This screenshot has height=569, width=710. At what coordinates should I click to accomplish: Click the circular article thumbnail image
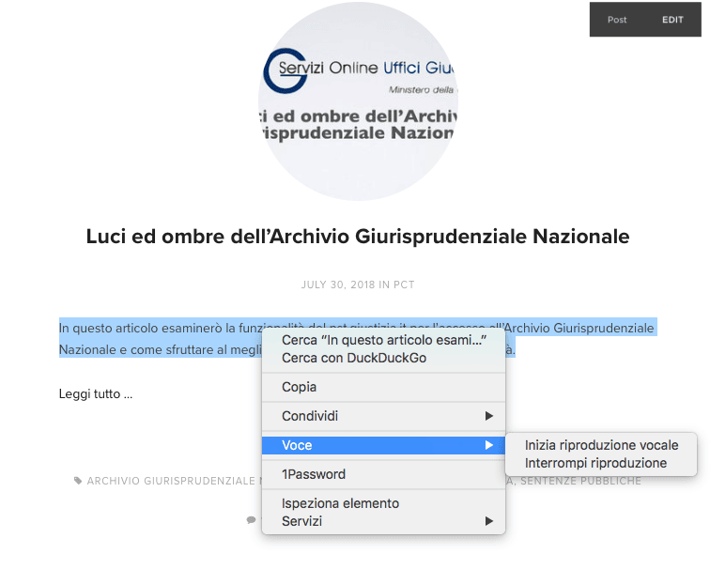[x=358, y=101]
